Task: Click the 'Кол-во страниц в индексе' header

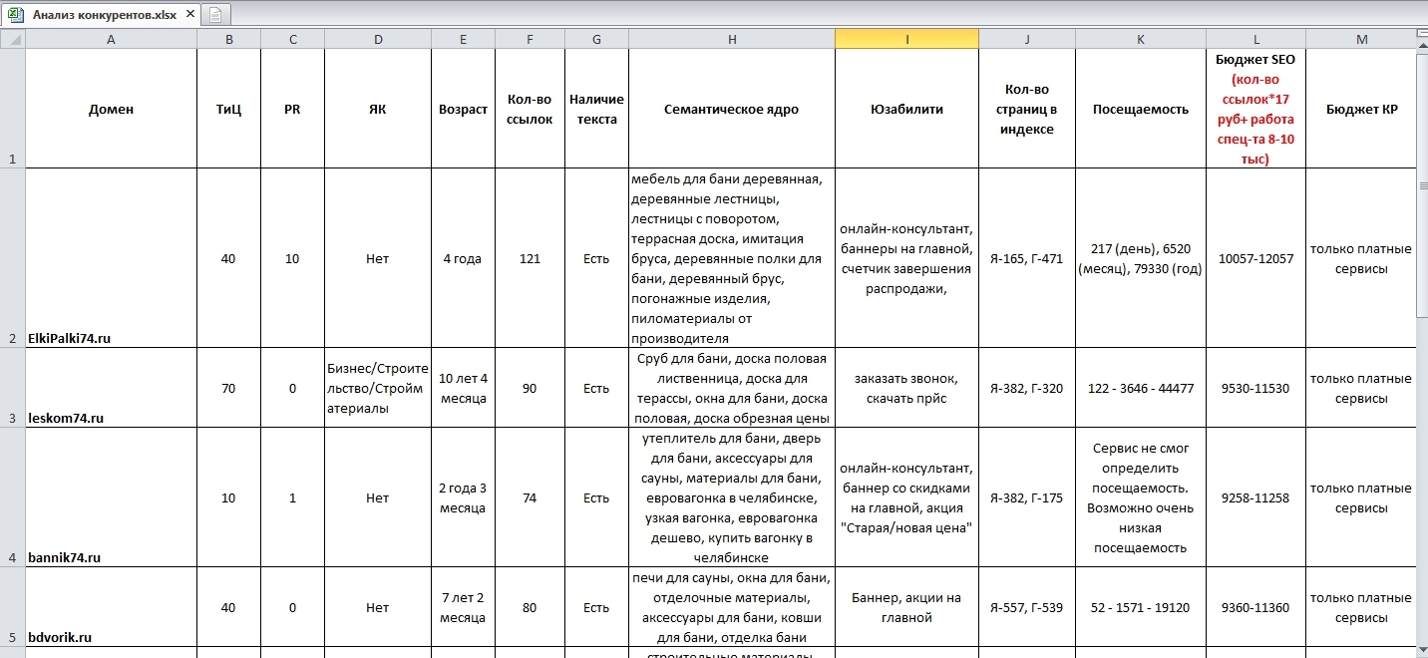Action: [1027, 109]
